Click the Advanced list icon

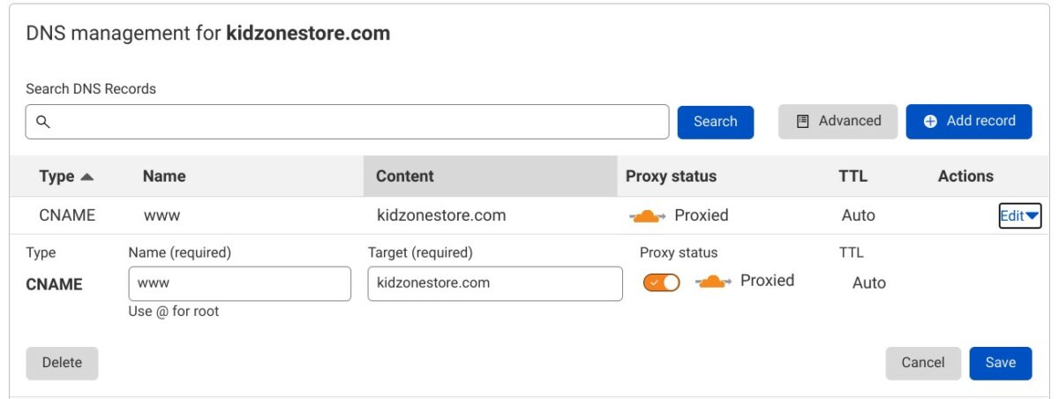[803, 122]
